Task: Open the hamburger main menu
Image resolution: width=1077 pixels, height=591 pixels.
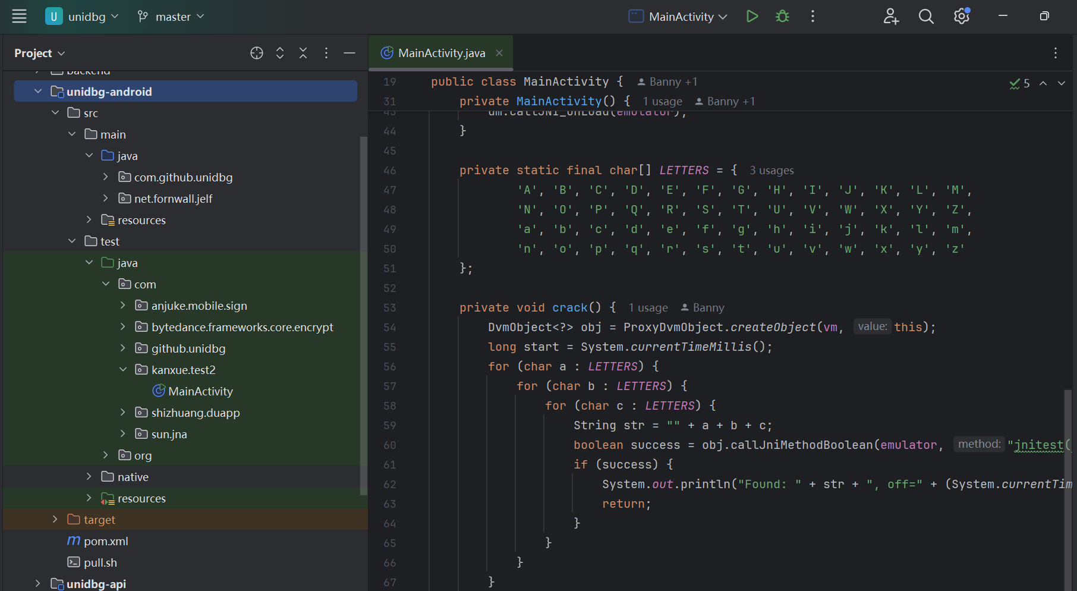Action: pyautogui.click(x=19, y=16)
